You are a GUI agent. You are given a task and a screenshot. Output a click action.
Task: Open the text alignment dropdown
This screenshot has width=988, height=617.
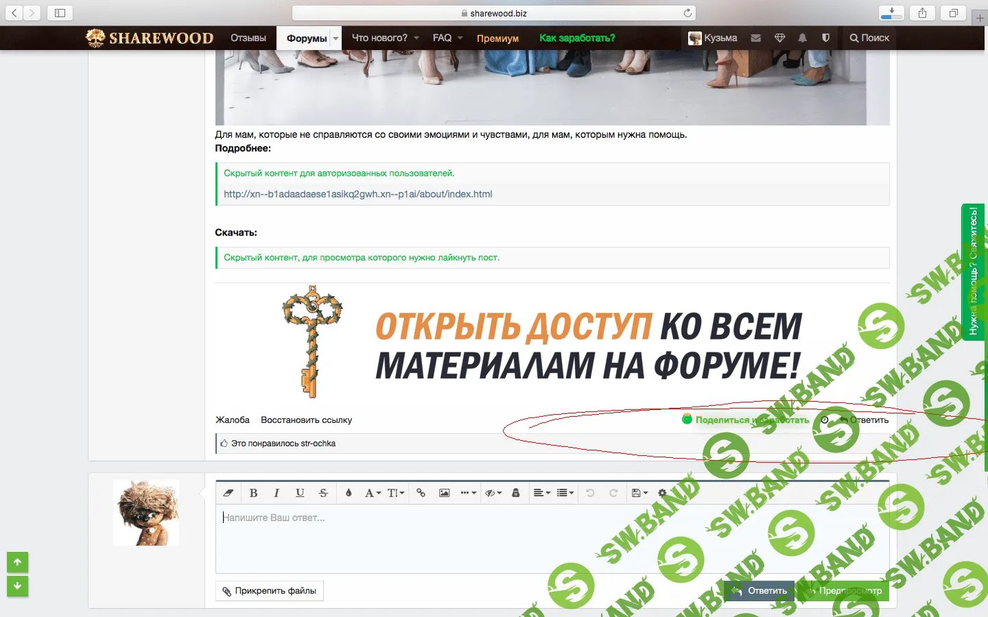coord(541,493)
